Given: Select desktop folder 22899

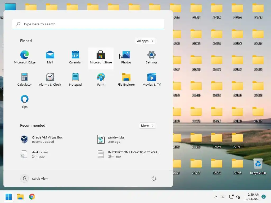Looking at the screenshot, I should (x=258, y=11).
